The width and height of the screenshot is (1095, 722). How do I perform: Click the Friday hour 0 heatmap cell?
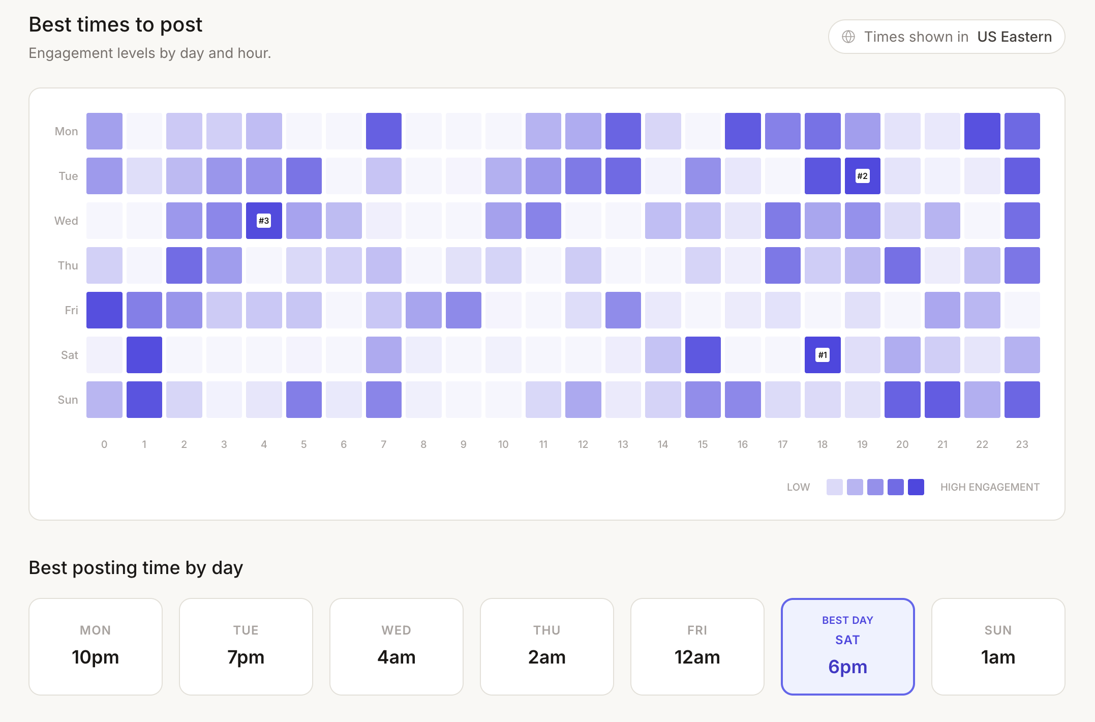coord(104,310)
